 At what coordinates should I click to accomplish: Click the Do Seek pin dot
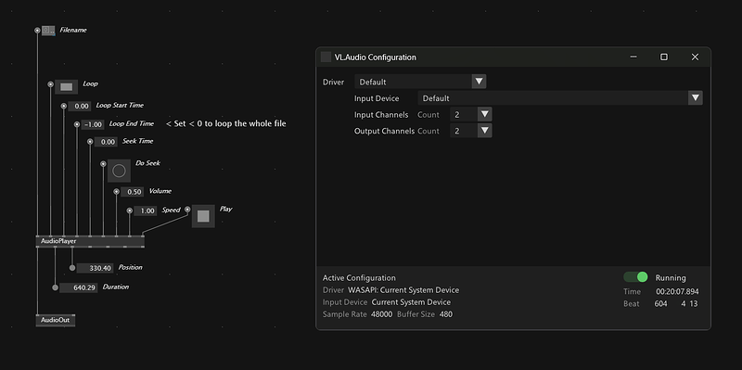[103, 164]
